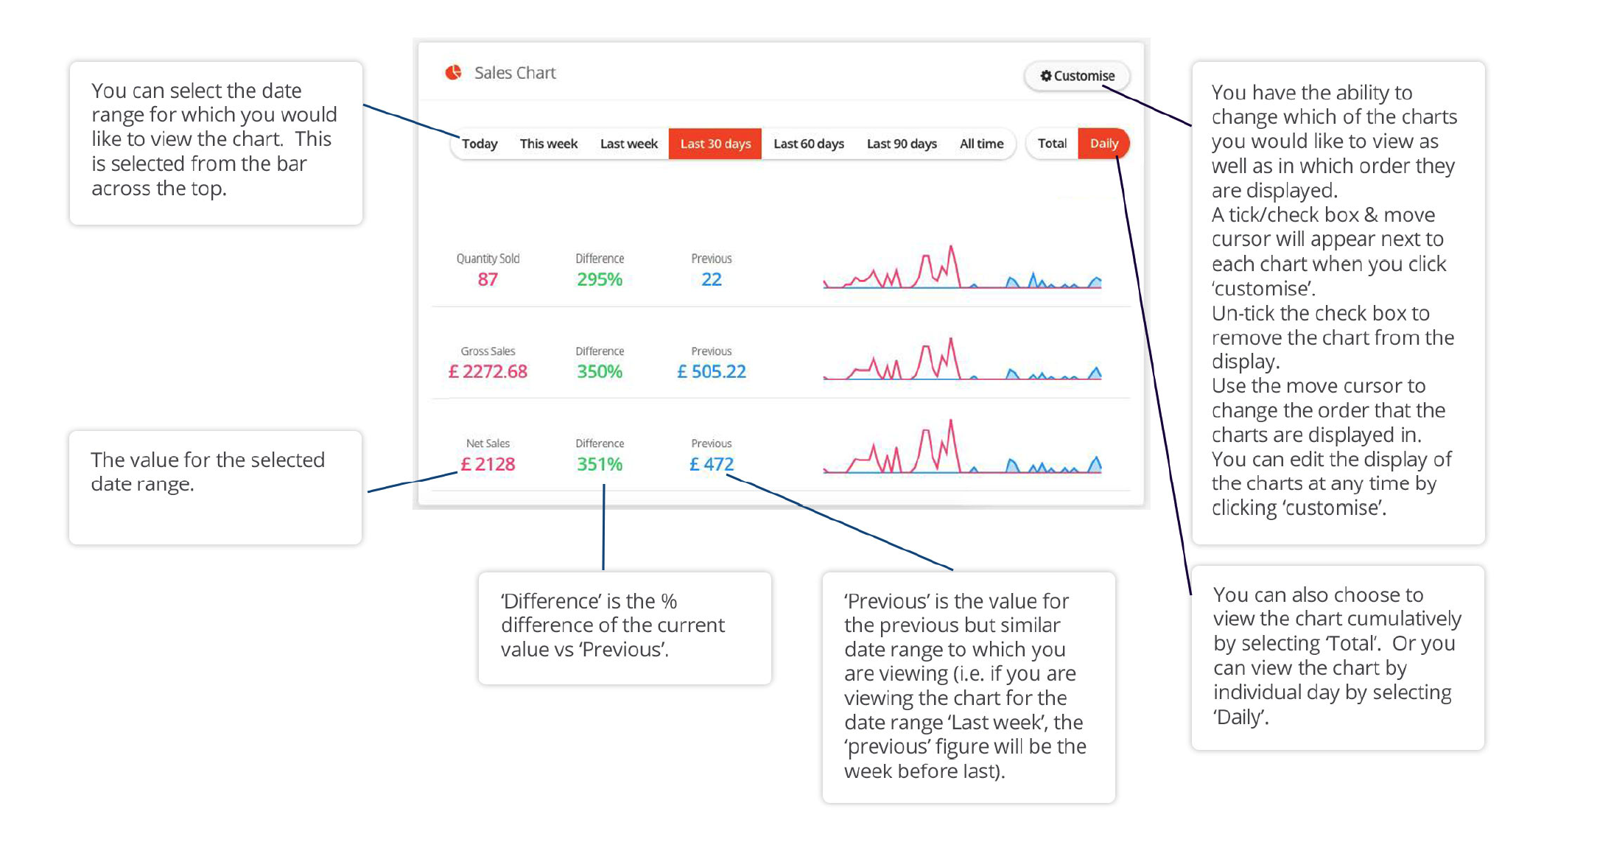Click the previous Gross Sales £ 505.22
Viewport: 1597px width, 856px height.
(712, 372)
